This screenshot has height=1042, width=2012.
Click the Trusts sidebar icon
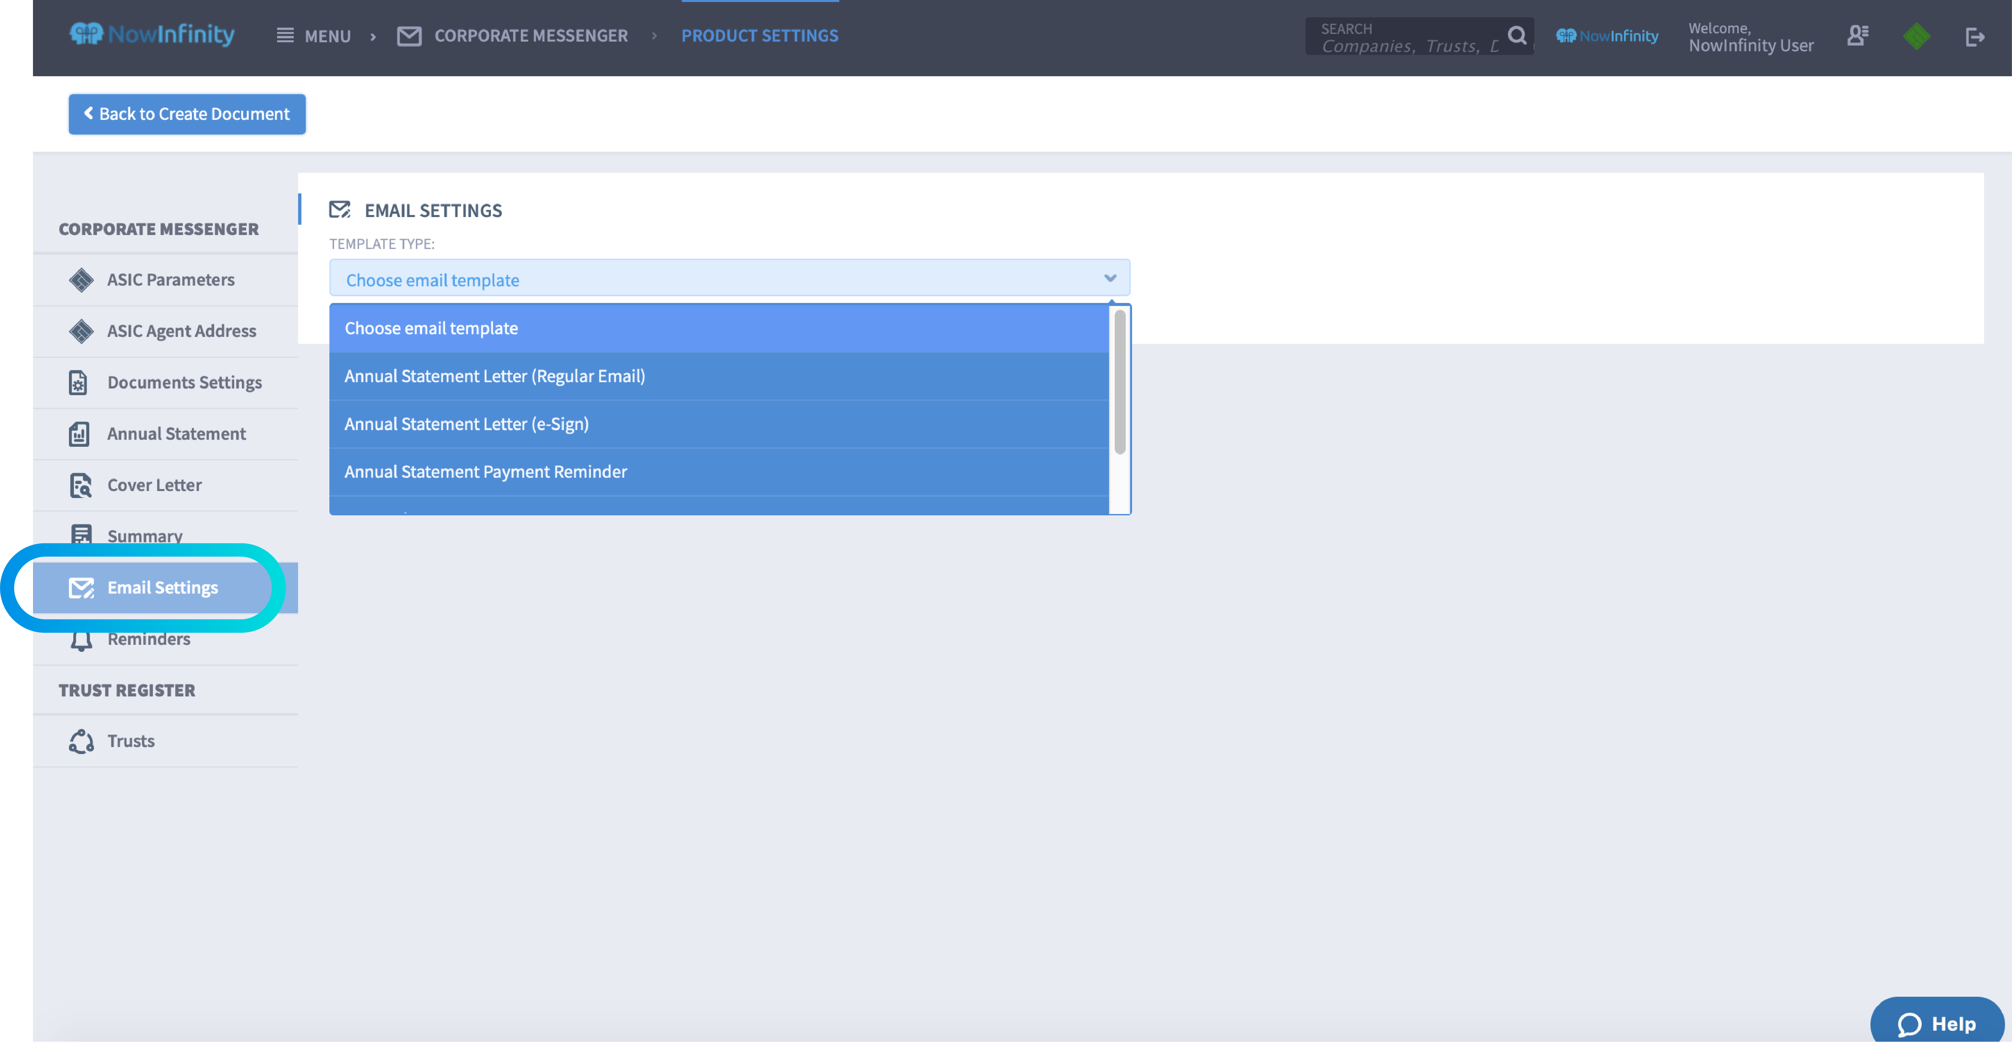tap(81, 741)
